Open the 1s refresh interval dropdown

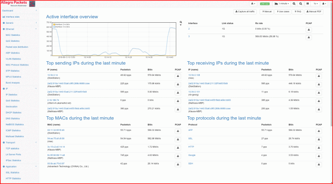click(x=315, y=4)
